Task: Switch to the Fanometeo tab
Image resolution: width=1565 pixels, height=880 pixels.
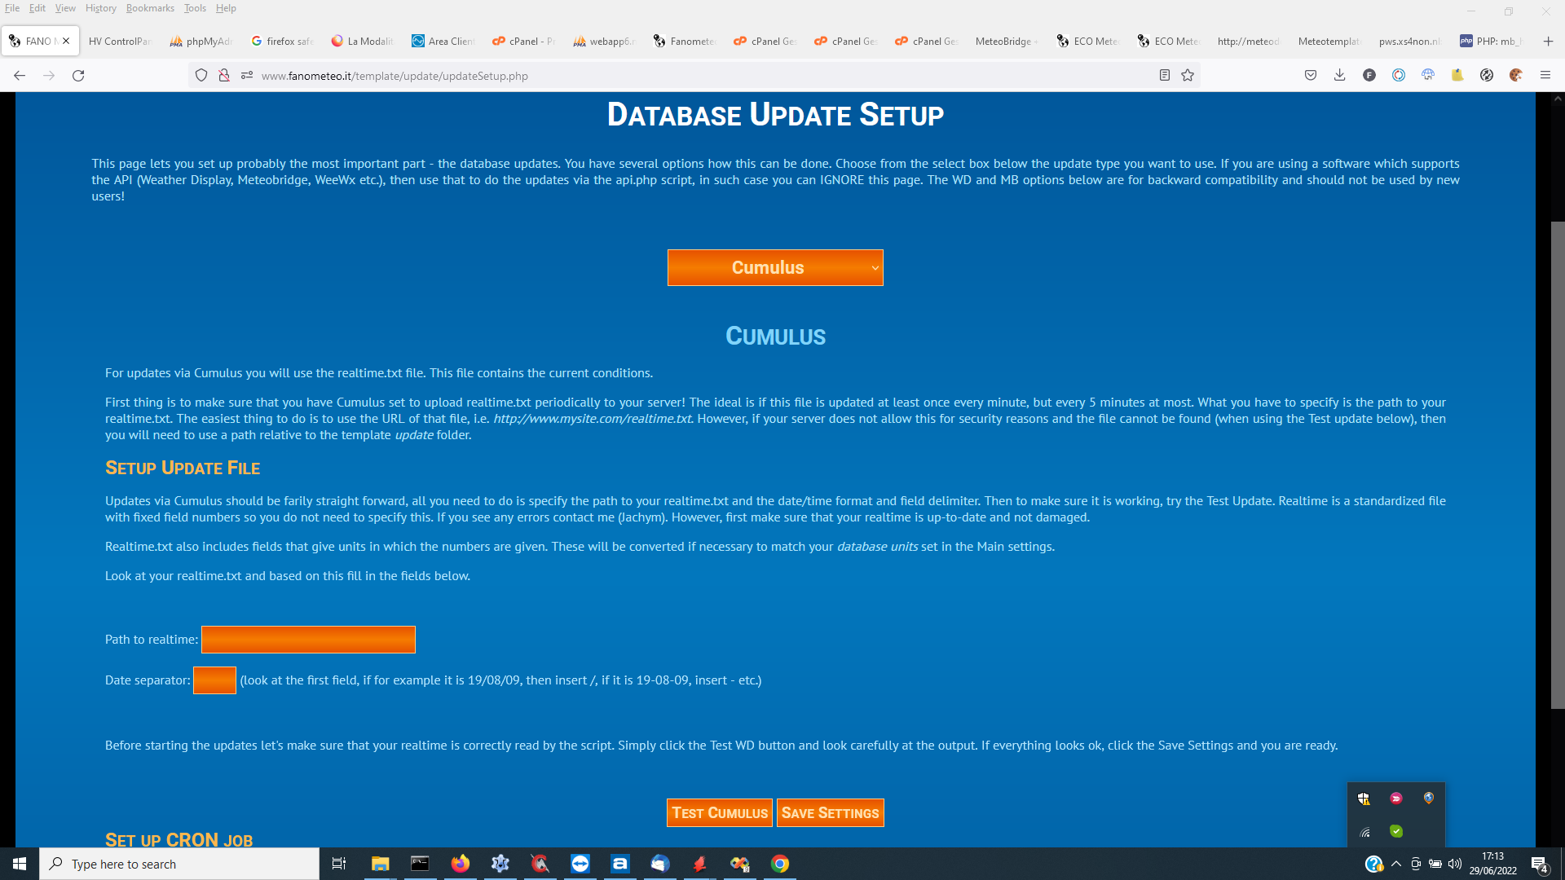Action: 686,41
